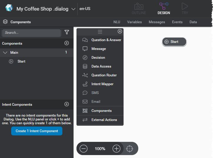Image resolution: width=213 pixels, height=158 pixels.
Task: Select the Intent Mapper node
Action: pos(102,84)
